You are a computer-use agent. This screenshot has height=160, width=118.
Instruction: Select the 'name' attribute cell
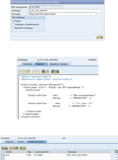(x=15, y=155)
